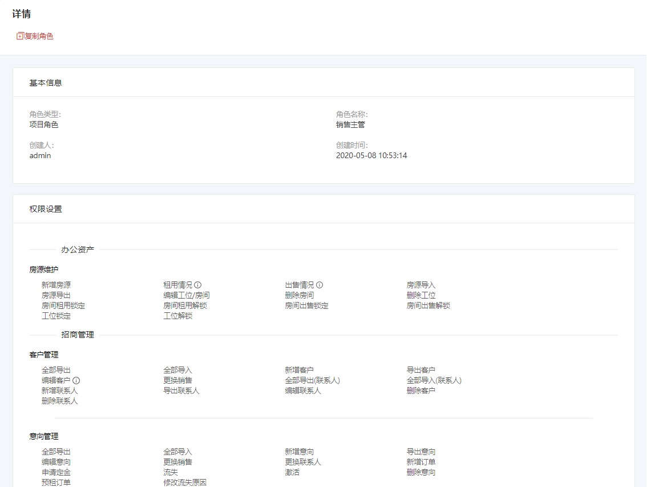Click the 删除联系人 permission
Screen dimensions: 647x487
59,401
